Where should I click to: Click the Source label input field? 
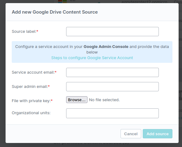pyautogui.click(x=112, y=32)
